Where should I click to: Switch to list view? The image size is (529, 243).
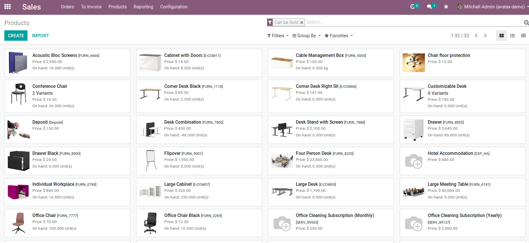[513, 36]
